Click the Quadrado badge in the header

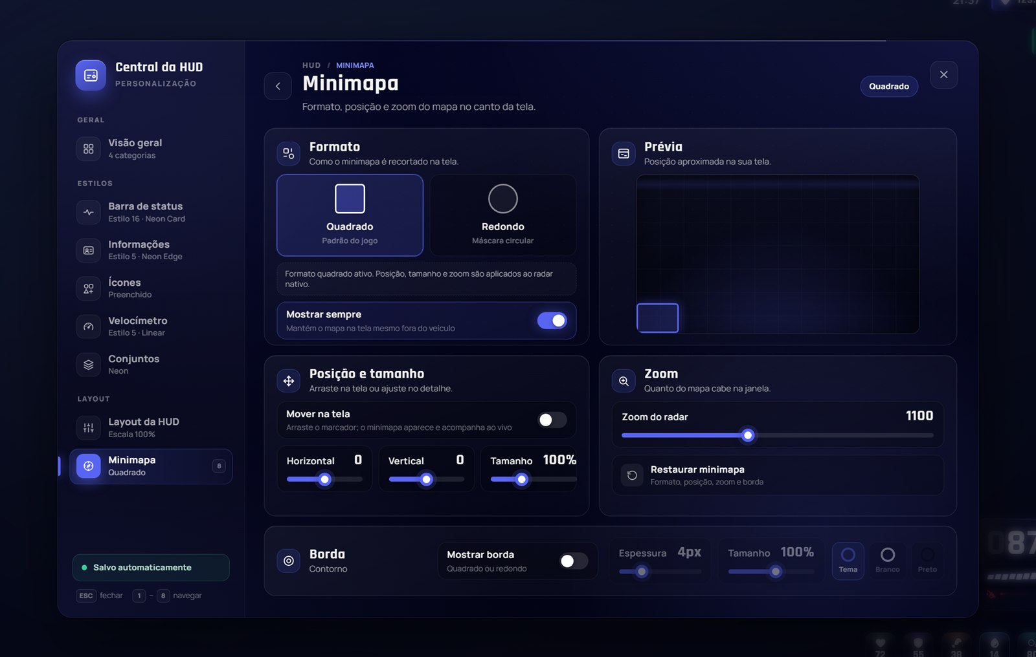pyautogui.click(x=889, y=87)
